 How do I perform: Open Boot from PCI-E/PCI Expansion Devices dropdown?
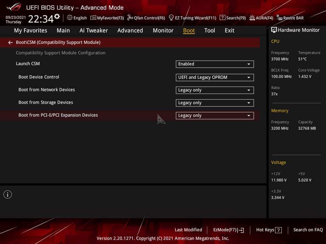click(215, 116)
